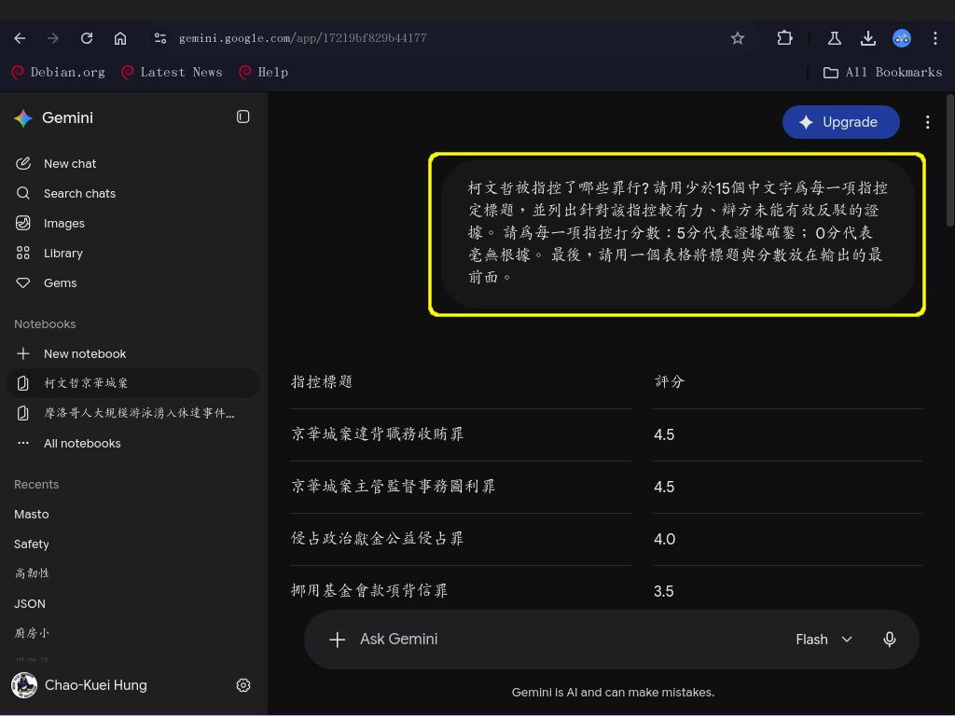Open the browser home page
Image resolution: width=955 pixels, height=716 pixels.
click(x=120, y=38)
